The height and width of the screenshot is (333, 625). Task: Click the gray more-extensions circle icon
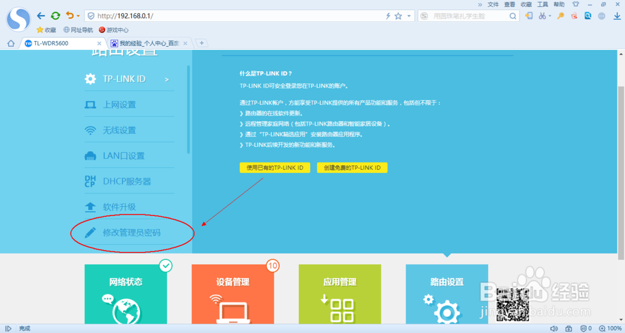pyautogui.click(x=602, y=16)
